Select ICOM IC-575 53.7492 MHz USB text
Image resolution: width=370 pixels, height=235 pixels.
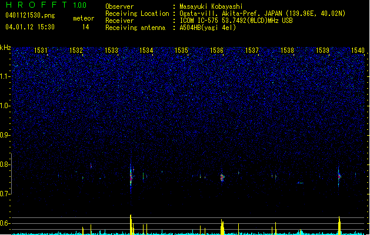[236, 21]
